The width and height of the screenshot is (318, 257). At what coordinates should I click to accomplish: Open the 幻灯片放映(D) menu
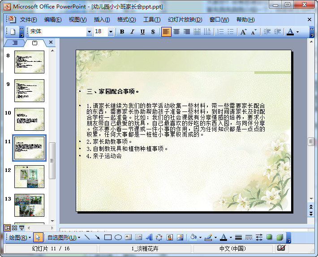point(185,20)
